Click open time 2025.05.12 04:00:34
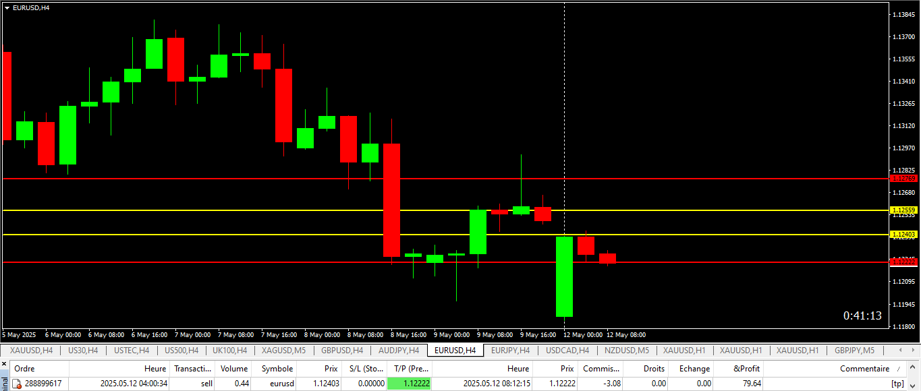The height and width of the screenshot is (391, 921). pyautogui.click(x=134, y=384)
